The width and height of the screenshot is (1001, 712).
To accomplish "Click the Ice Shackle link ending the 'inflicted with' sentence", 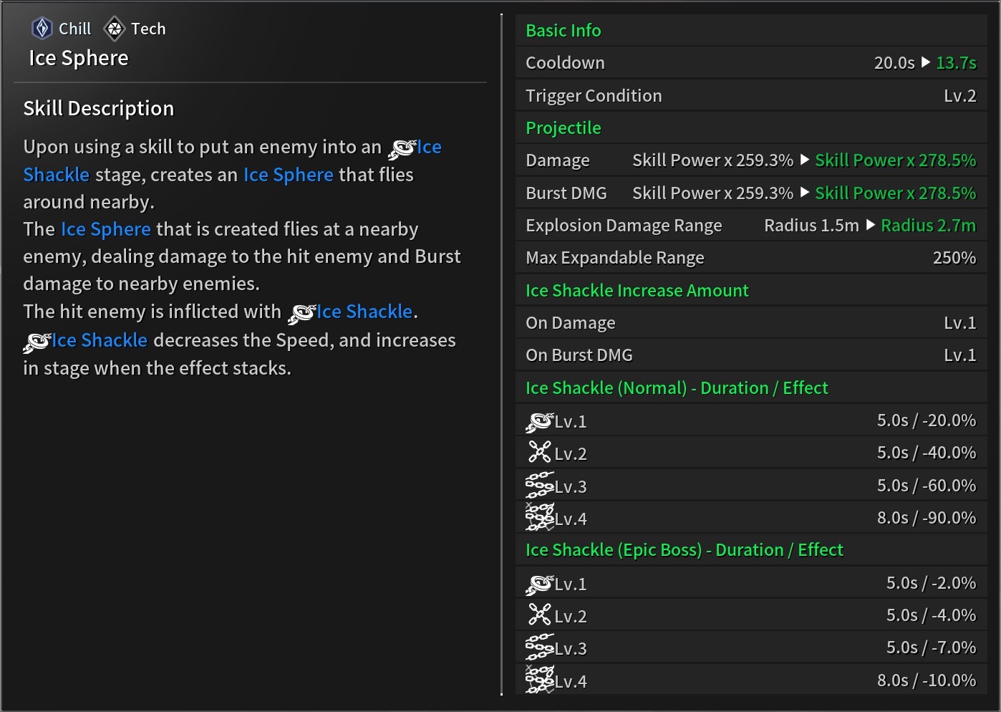I will (x=364, y=312).
